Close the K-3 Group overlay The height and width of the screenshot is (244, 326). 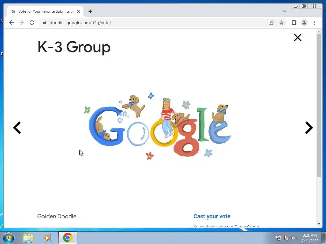coord(298,37)
